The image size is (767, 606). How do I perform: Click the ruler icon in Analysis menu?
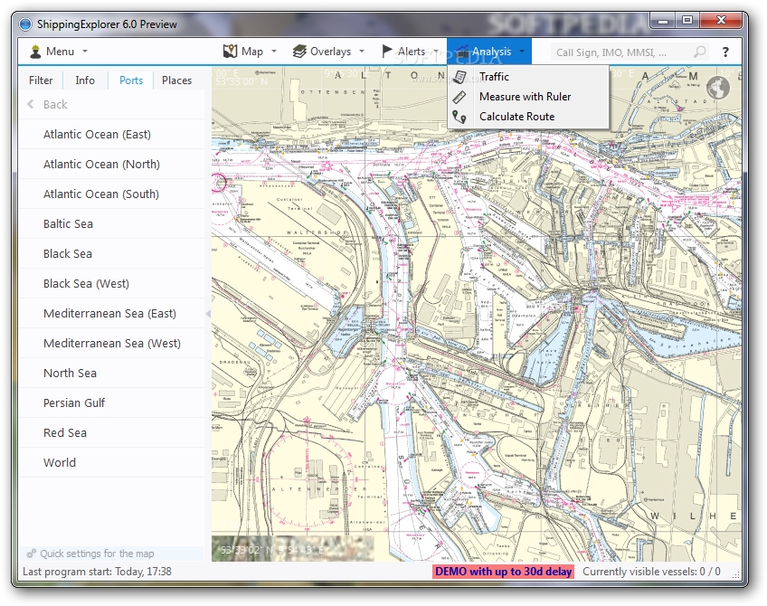[459, 97]
